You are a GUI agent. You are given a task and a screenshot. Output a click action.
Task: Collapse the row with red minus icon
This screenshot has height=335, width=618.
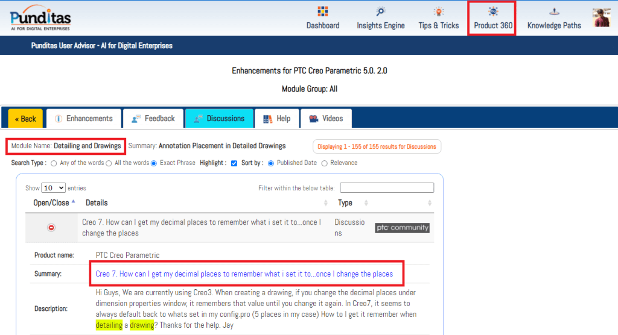pos(51,228)
